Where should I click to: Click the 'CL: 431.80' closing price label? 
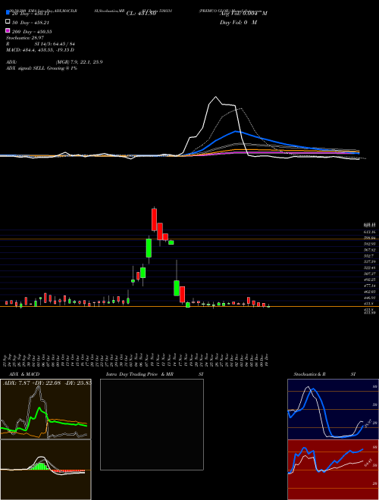click(x=141, y=14)
